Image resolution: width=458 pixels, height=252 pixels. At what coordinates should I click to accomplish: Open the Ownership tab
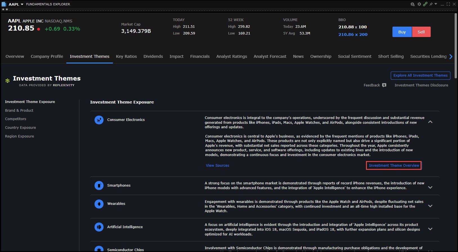(x=321, y=56)
